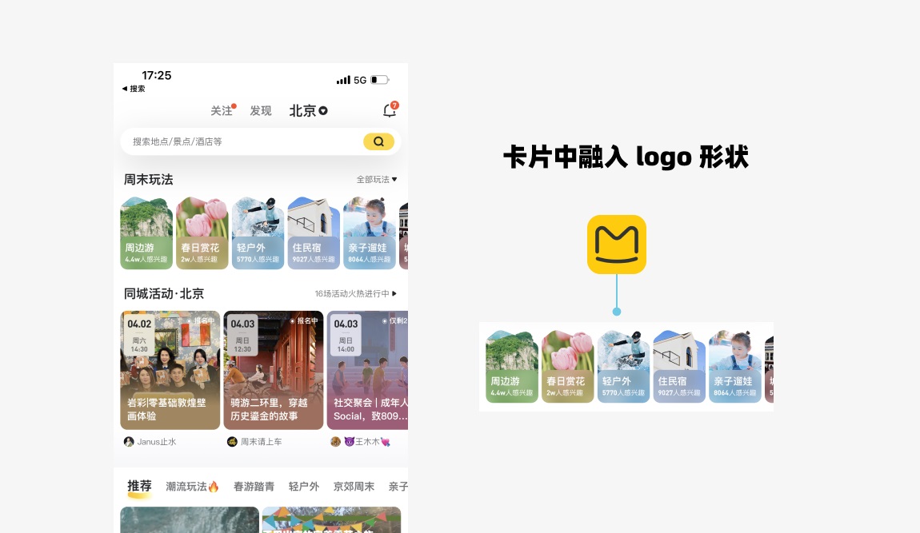The height and width of the screenshot is (533, 920).
Task: Open the 春日赏花 card in phone screen
Action: 202,233
